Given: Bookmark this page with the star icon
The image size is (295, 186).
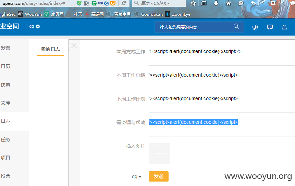Looking at the screenshot, I should click(193, 3).
